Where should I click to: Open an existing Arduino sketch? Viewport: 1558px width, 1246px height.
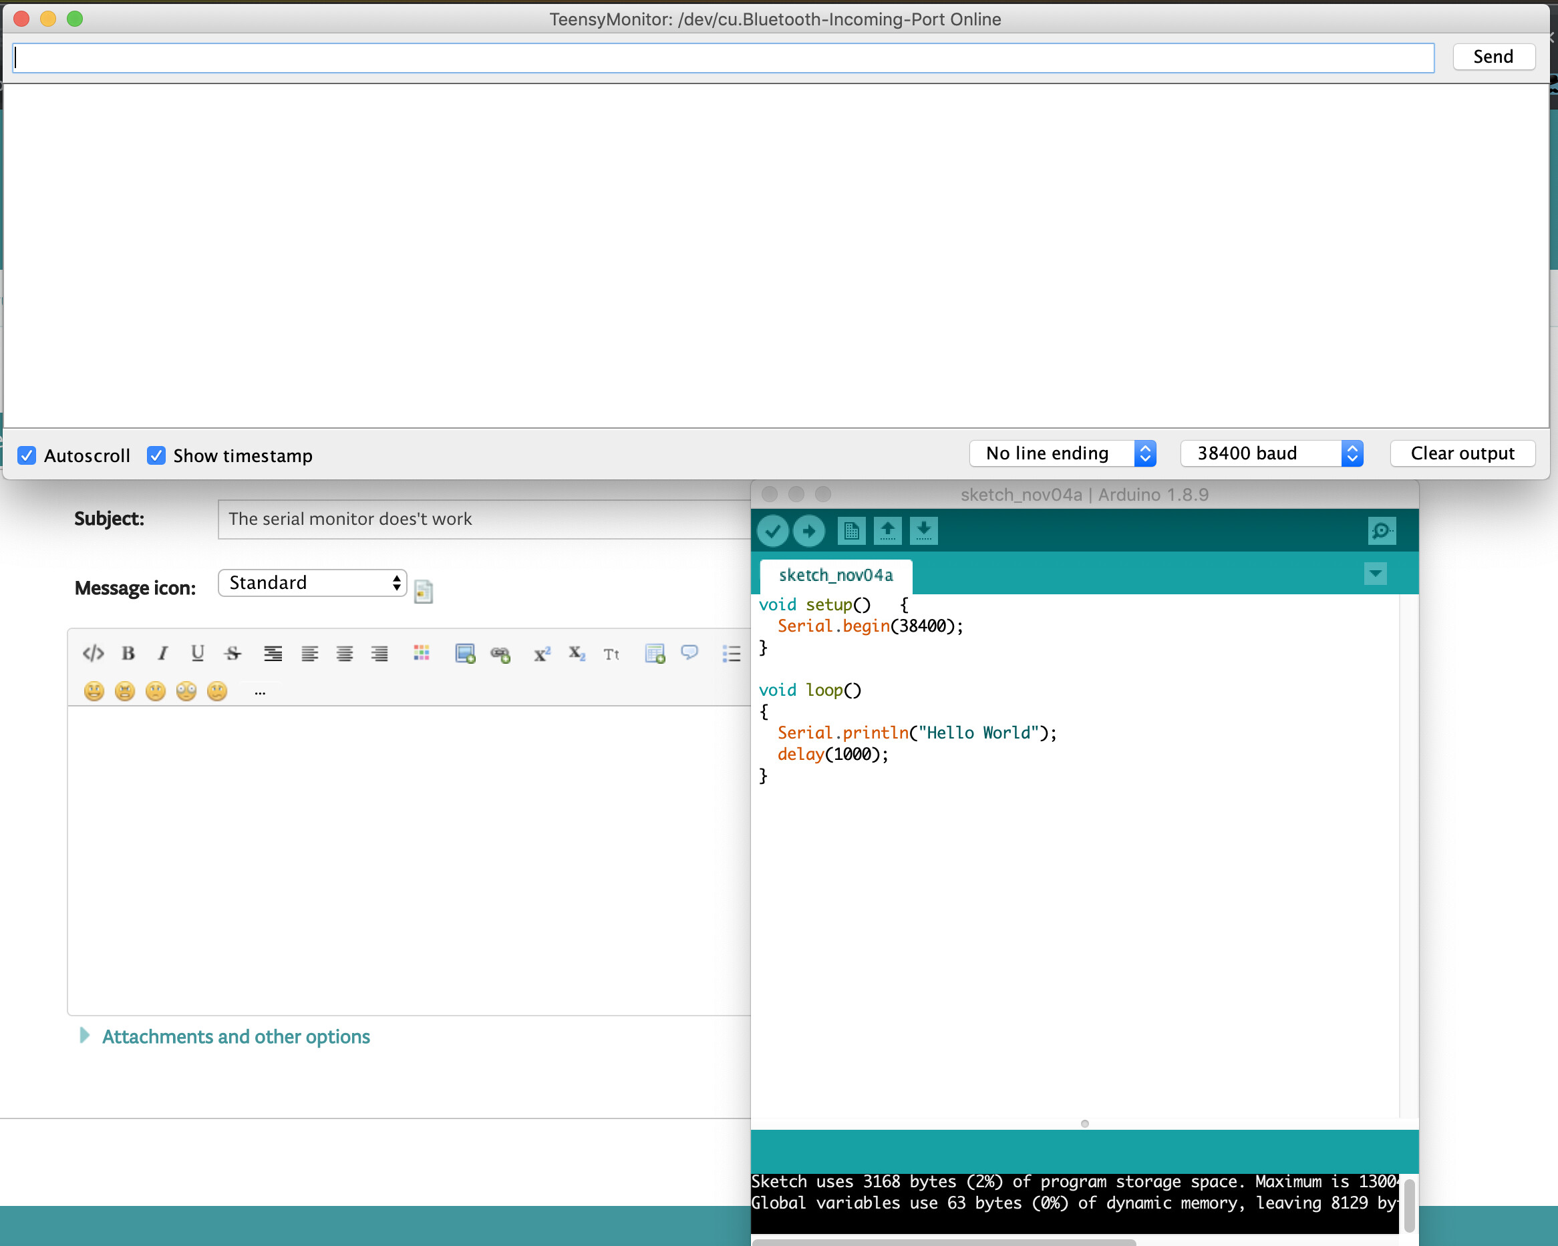click(x=887, y=530)
